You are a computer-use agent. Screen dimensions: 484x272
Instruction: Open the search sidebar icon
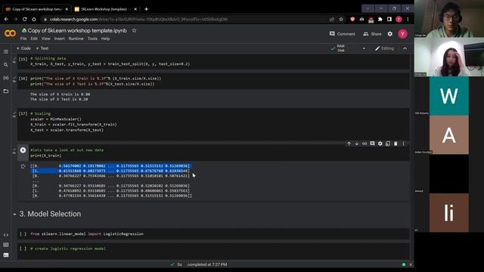(x=6, y=65)
